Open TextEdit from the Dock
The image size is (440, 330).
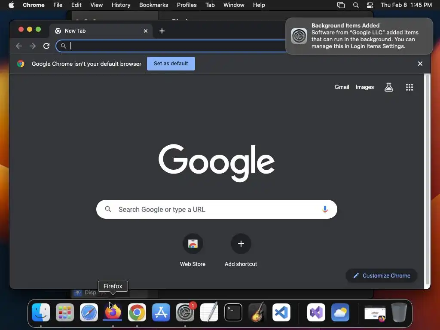tap(209, 312)
